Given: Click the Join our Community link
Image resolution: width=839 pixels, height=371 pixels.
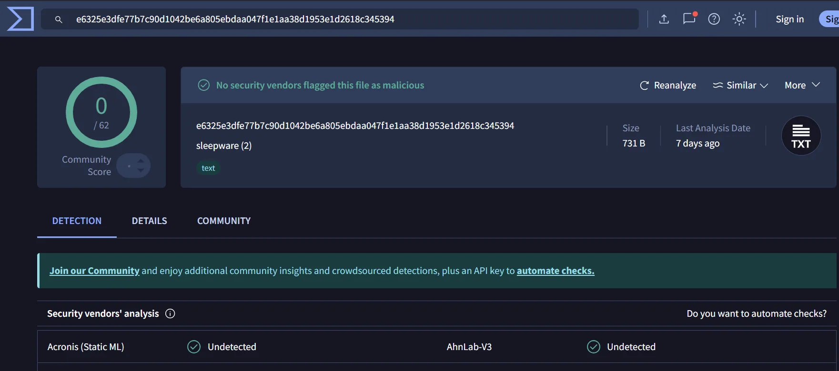Looking at the screenshot, I should point(94,271).
